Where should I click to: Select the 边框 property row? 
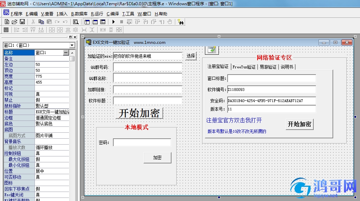tap(37, 118)
